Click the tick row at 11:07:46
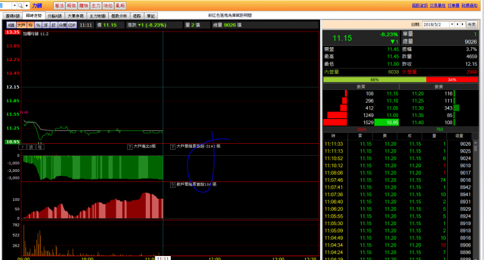This screenshot has height=260, width=484. (x=397, y=180)
